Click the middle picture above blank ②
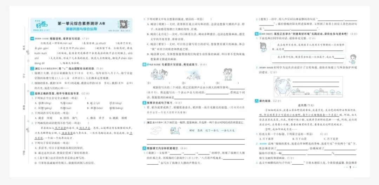The height and width of the screenshot is (185, 379). 193,75
